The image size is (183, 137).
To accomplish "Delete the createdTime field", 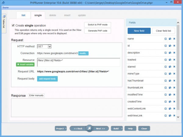I will 174,102.
